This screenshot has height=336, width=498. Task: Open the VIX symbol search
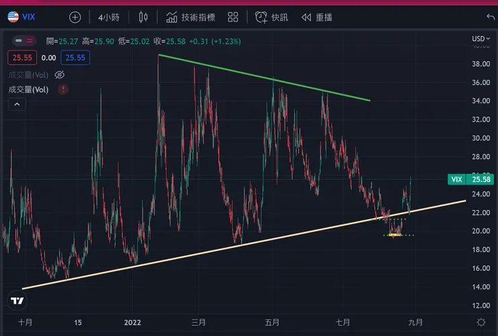pyautogui.click(x=28, y=17)
